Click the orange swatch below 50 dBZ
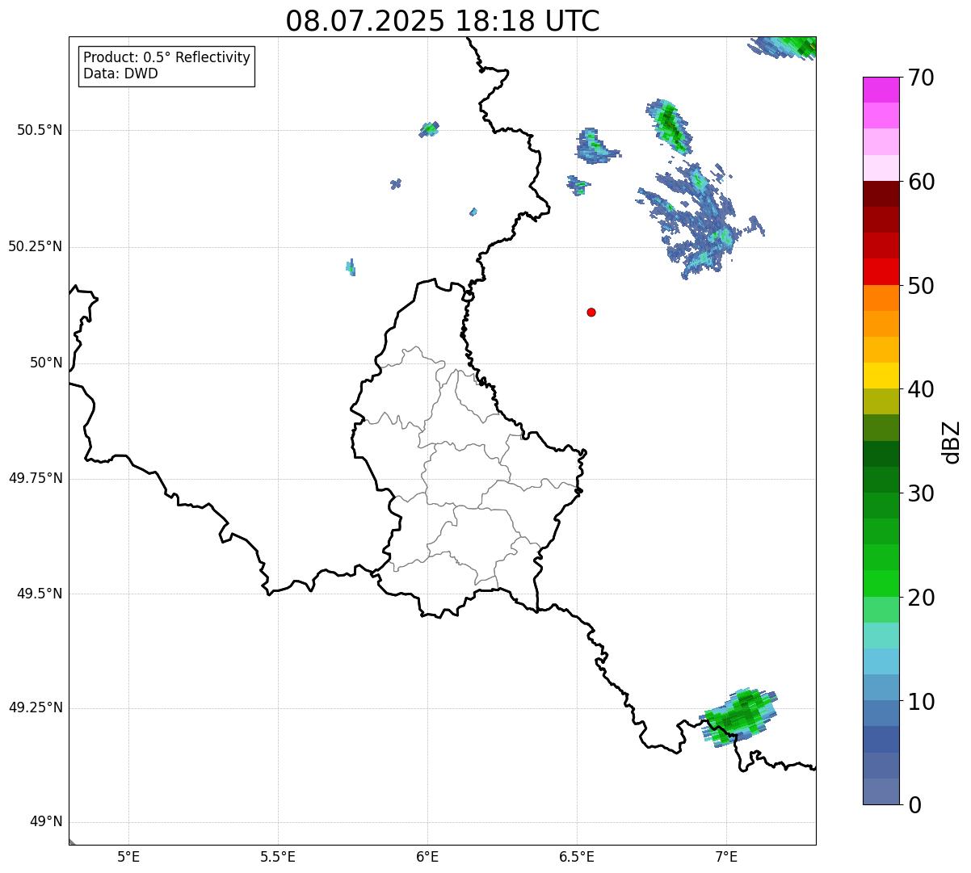Screen dimensions: 971x873 coord(881,297)
